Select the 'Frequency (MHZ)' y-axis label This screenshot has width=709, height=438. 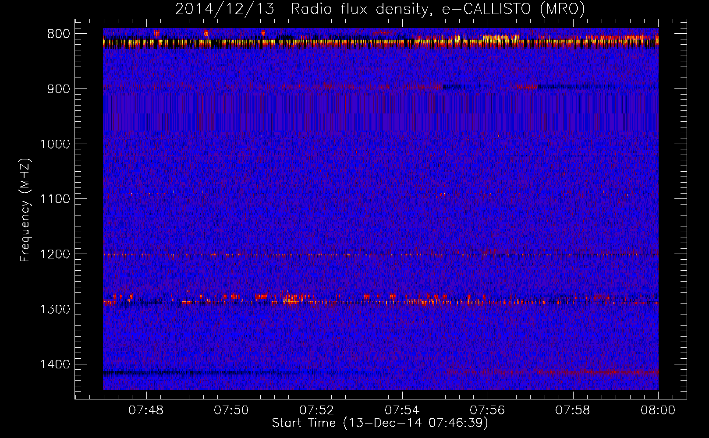(x=25, y=210)
